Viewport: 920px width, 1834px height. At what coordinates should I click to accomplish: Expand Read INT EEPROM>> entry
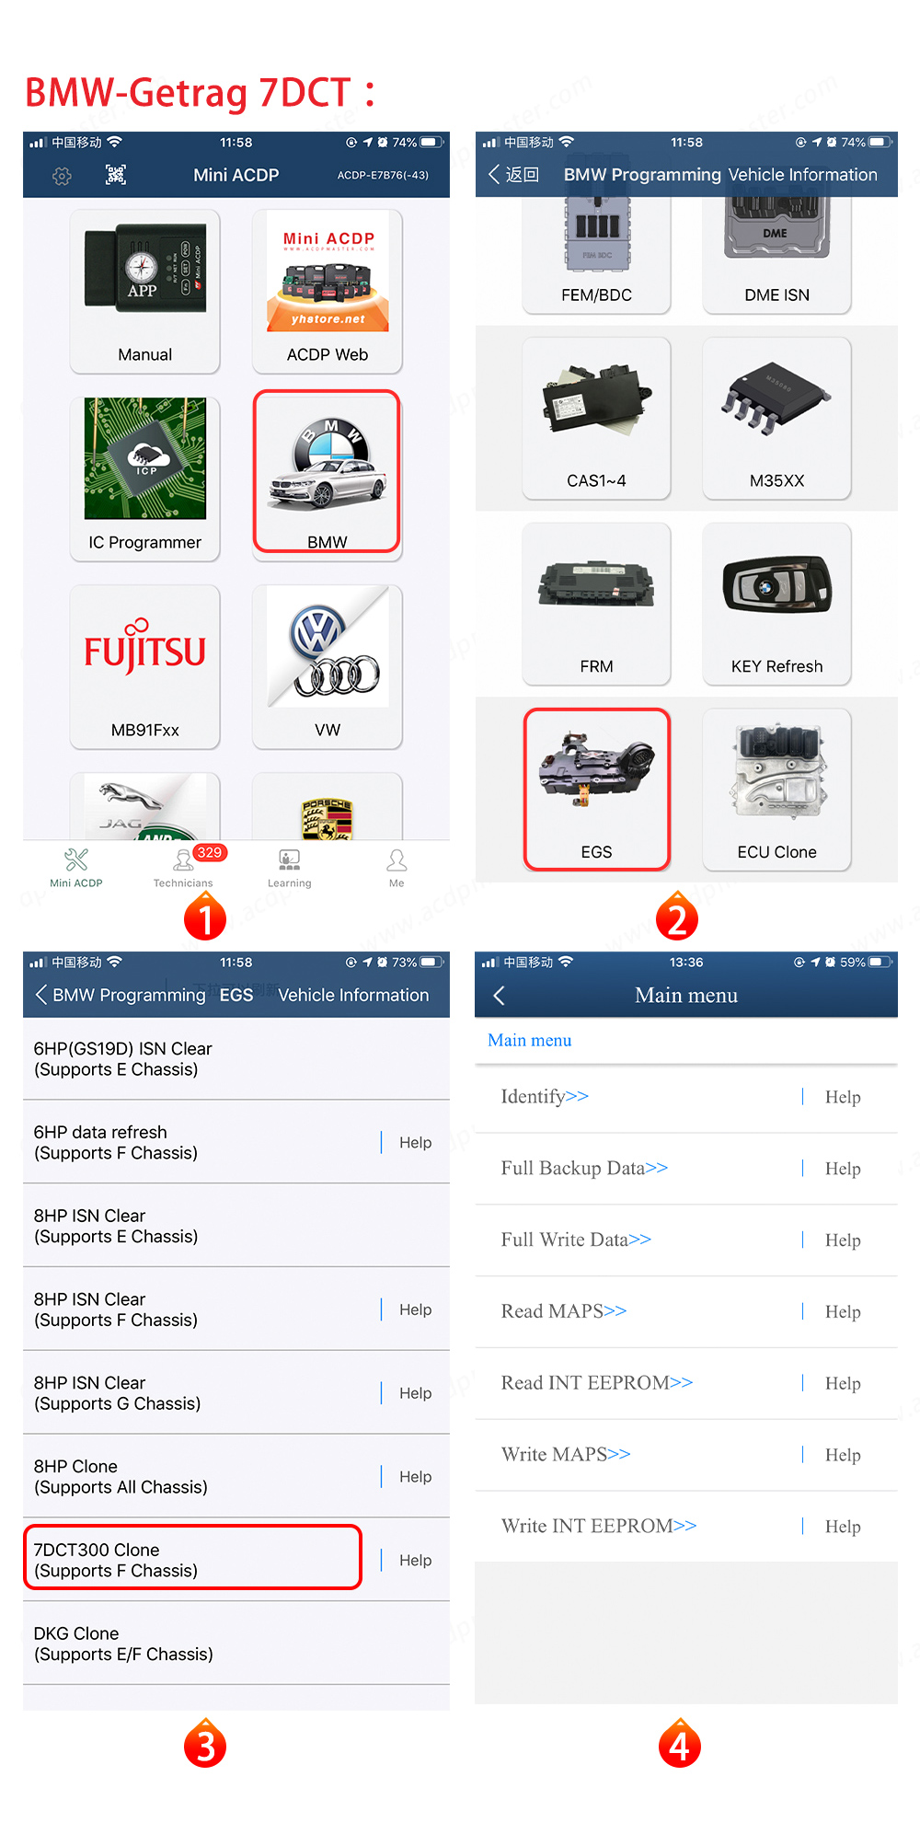596,1383
